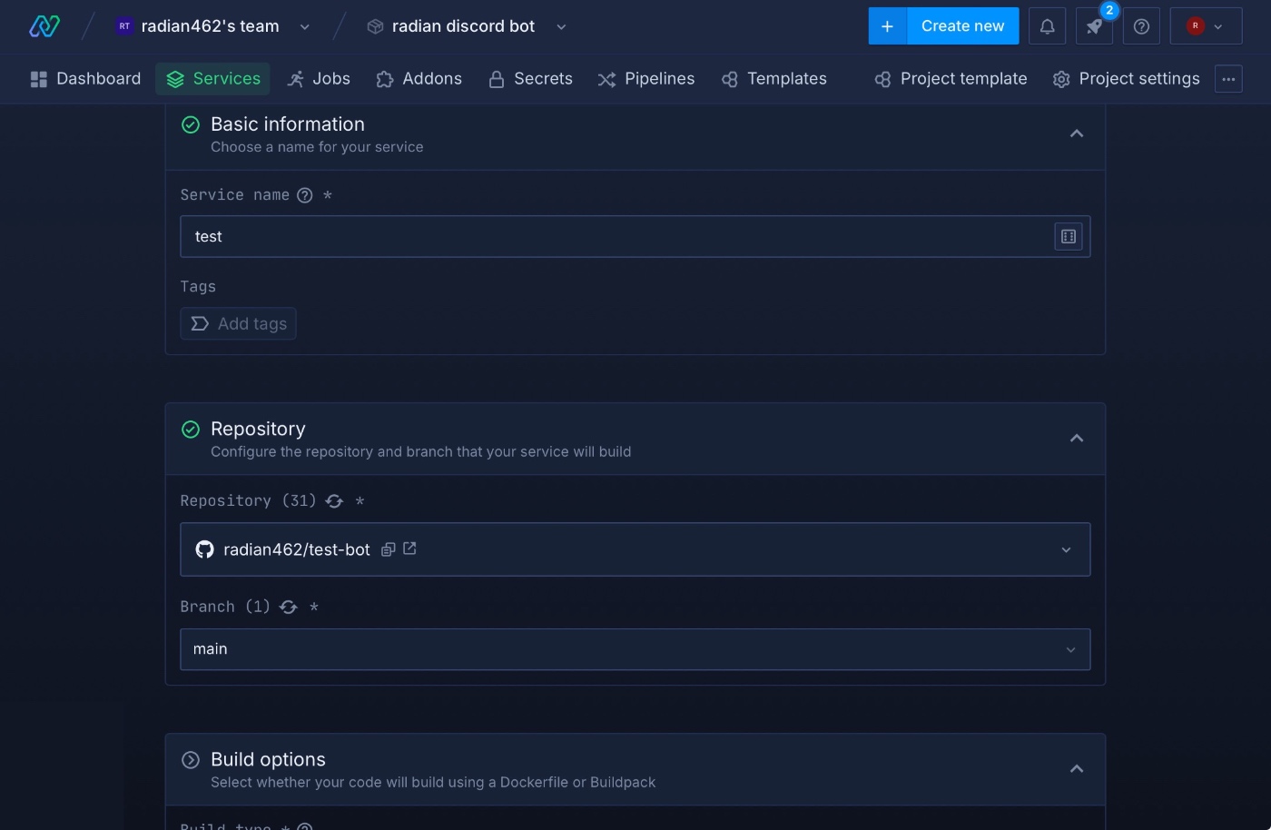Collapse the Basic information section
This screenshot has height=830, width=1271.
1077,133
